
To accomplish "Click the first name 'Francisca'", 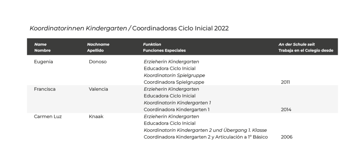I will click(45, 89).
